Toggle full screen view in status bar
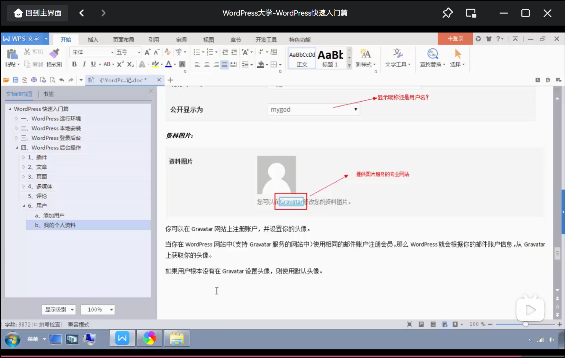This screenshot has width=565, height=358. [x=409, y=324]
